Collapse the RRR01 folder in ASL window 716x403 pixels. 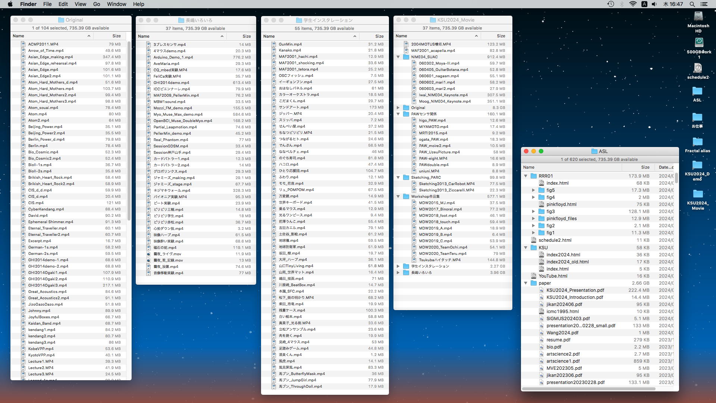coord(525,176)
